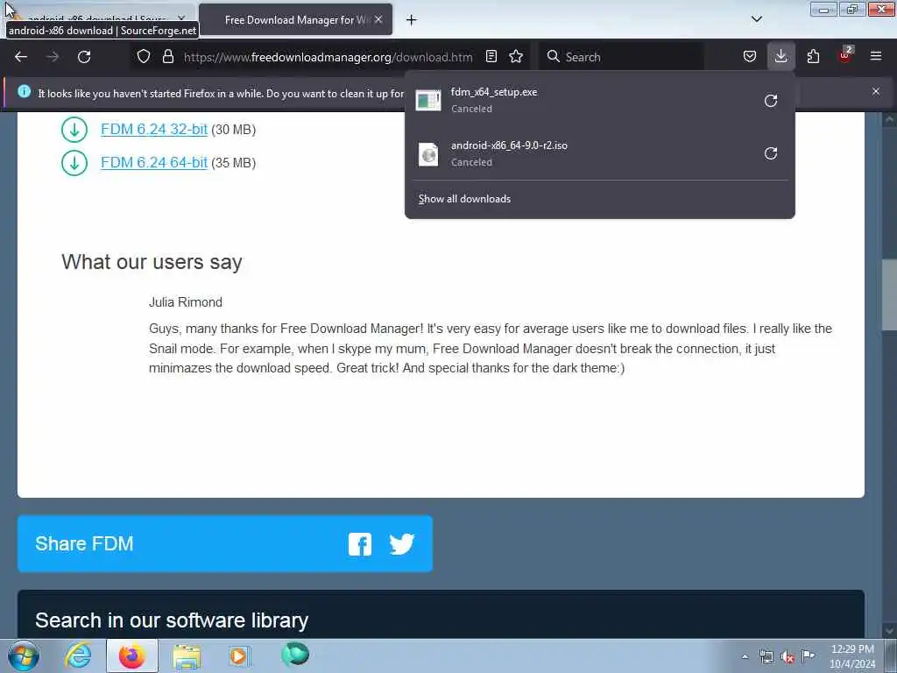Click the Search box in toolbar
The width and height of the screenshot is (897, 673).
pos(622,57)
